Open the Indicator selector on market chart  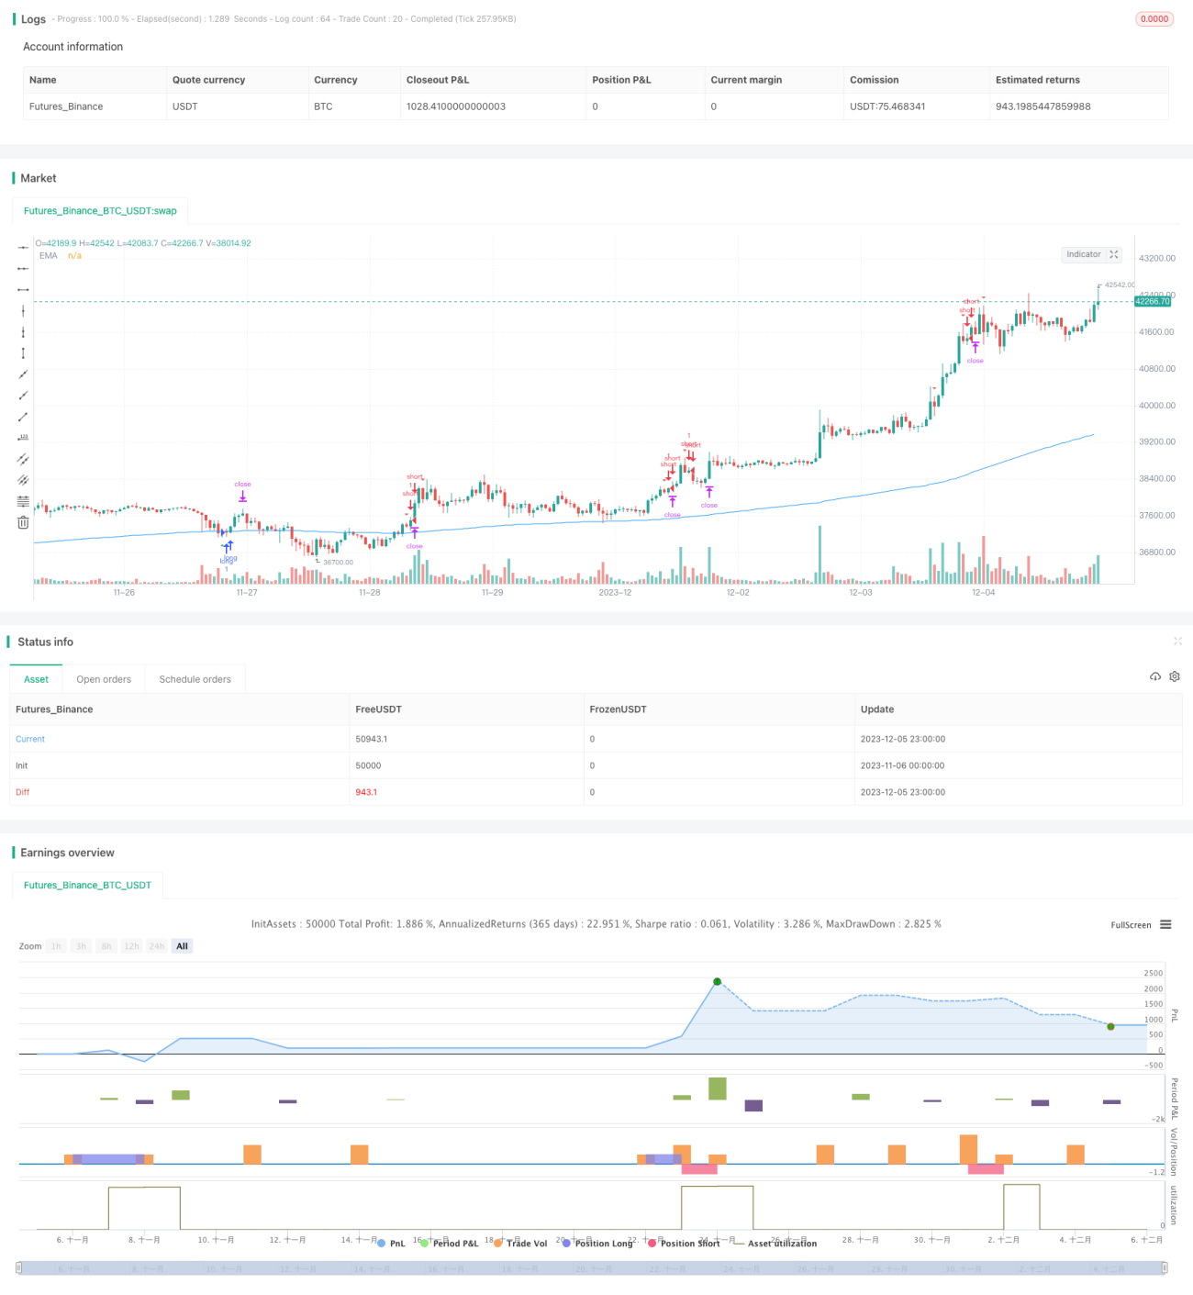pyautogui.click(x=1084, y=254)
